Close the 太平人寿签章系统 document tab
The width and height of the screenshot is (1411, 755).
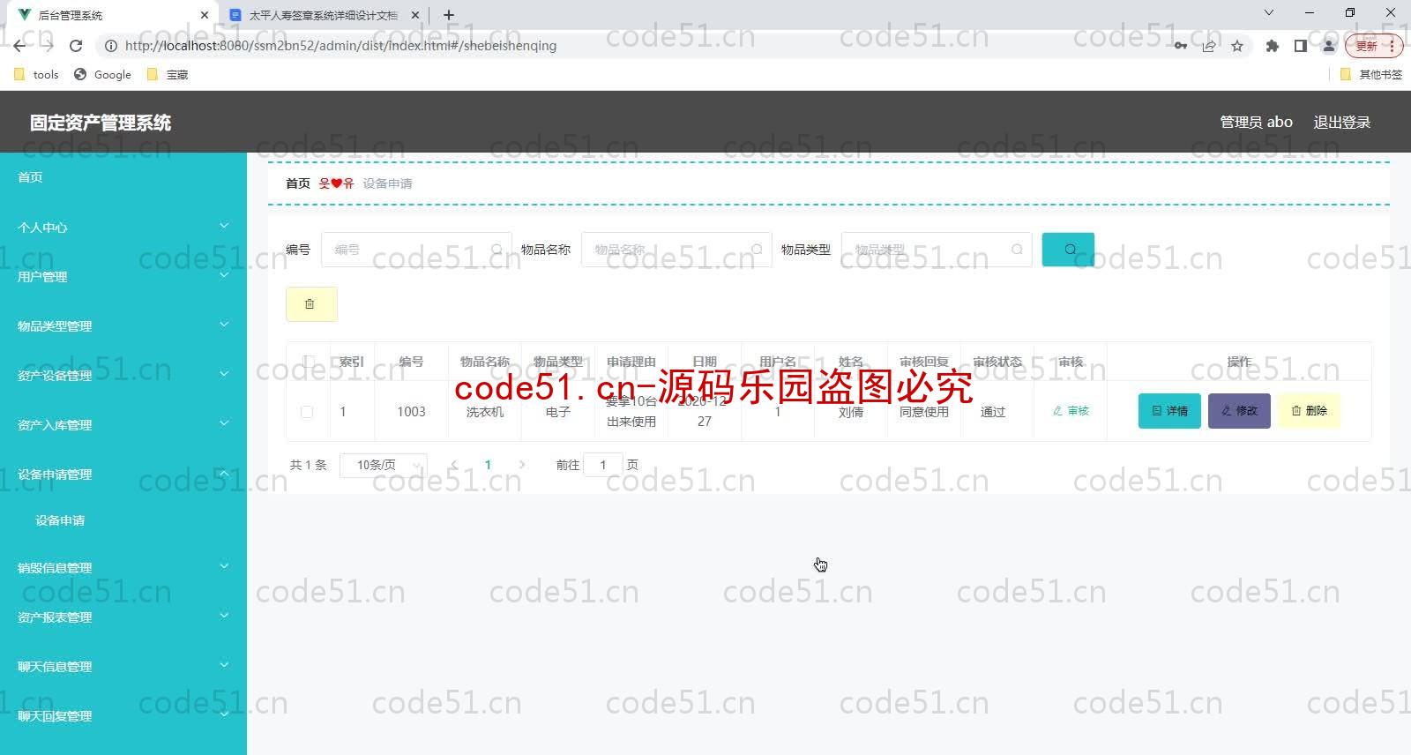click(x=415, y=15)
